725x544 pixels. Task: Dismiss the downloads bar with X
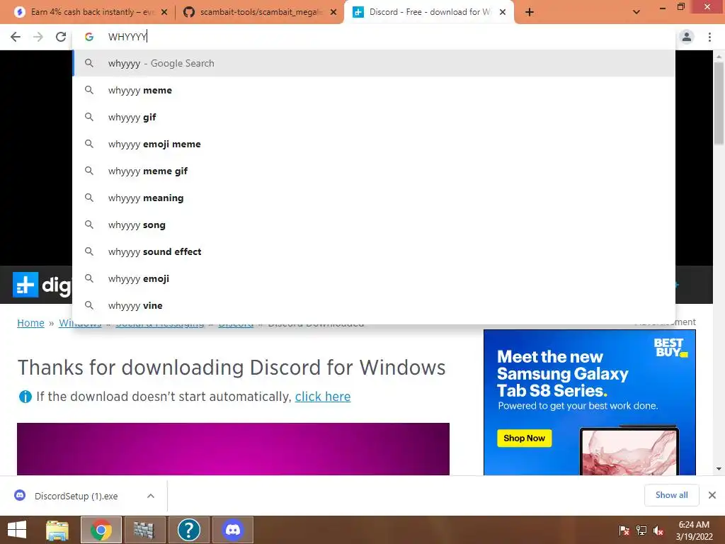click(x=712, y=495)
